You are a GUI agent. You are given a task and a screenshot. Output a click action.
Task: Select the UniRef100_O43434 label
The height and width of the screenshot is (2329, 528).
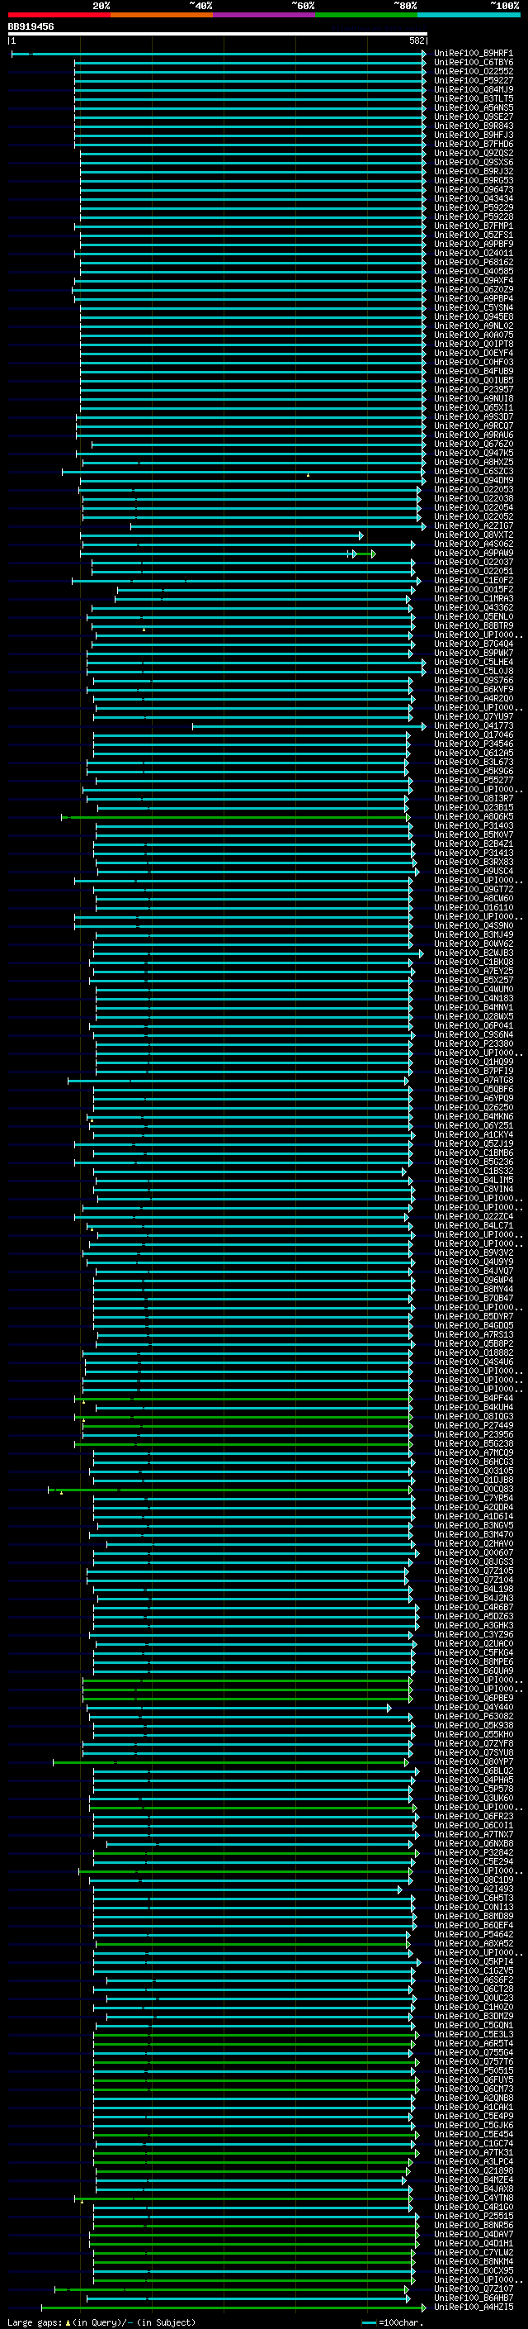click(x=473, y=199)
